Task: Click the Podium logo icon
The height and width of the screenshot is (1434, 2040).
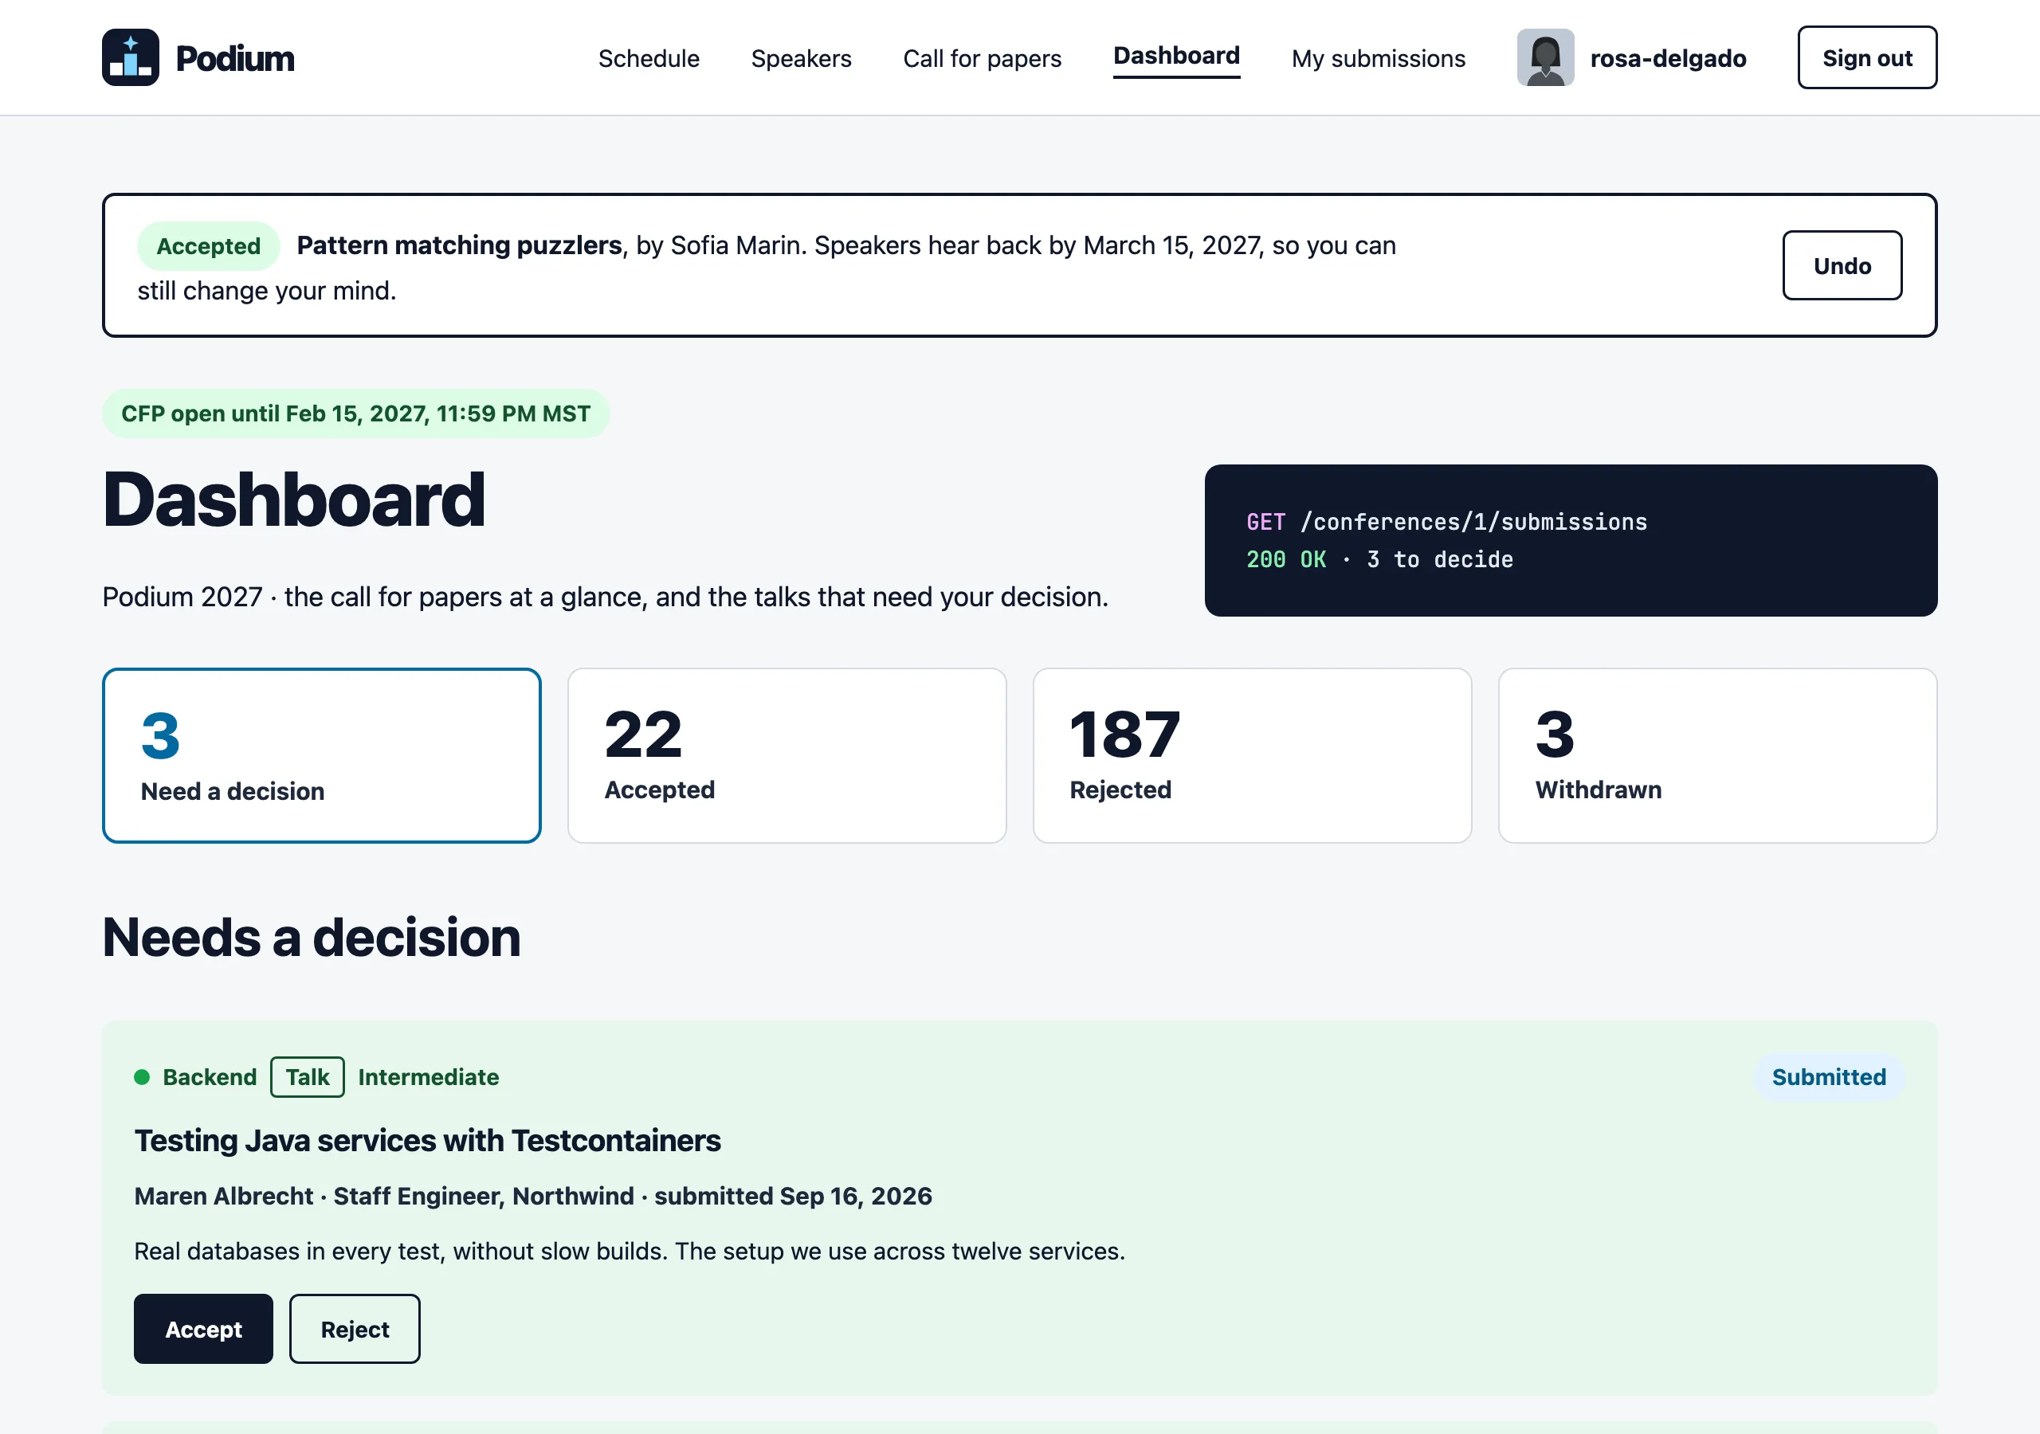Action: tap(131, 57)
